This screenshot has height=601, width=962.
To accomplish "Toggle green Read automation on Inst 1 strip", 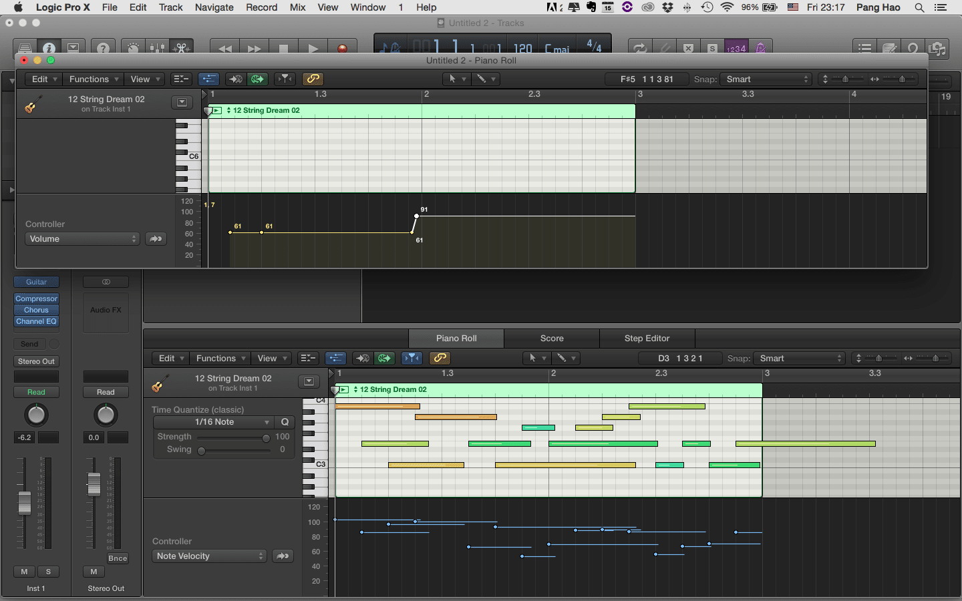I will (36, 392).
